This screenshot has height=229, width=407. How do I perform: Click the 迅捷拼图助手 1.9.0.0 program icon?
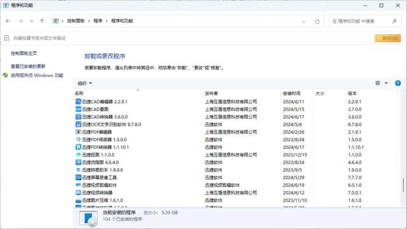point(78,170)
